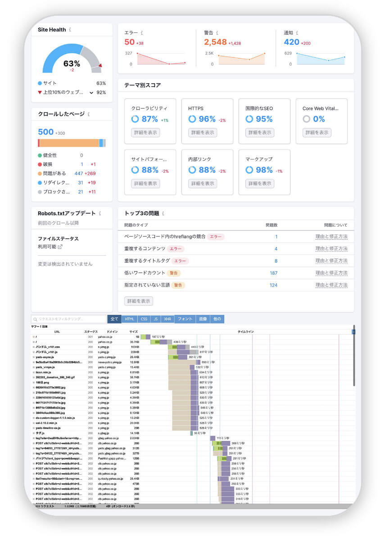
Task: Click the info icon beside 通知
Action: (x=297, y=33)
